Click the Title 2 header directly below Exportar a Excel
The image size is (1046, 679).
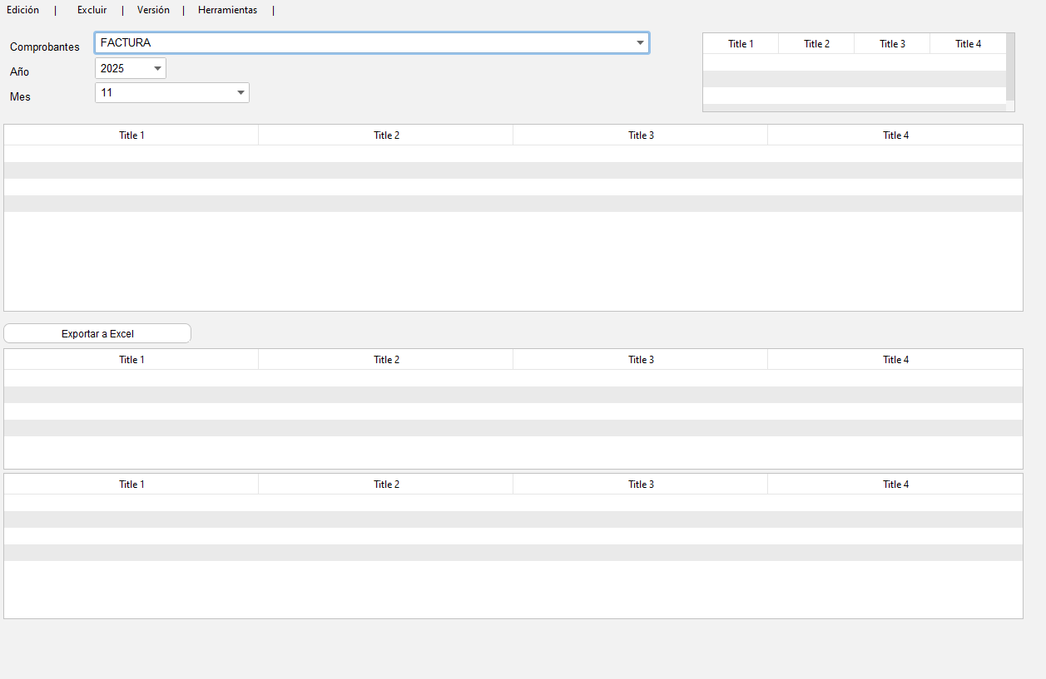(386, 360)
